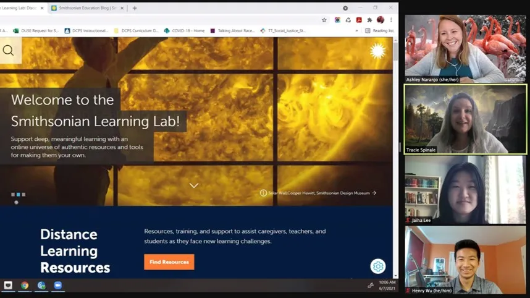Screen dimensions: 530x298
Task: Click the dark circular dropdown icon in tab strip
Action: [x=345, y=8]
